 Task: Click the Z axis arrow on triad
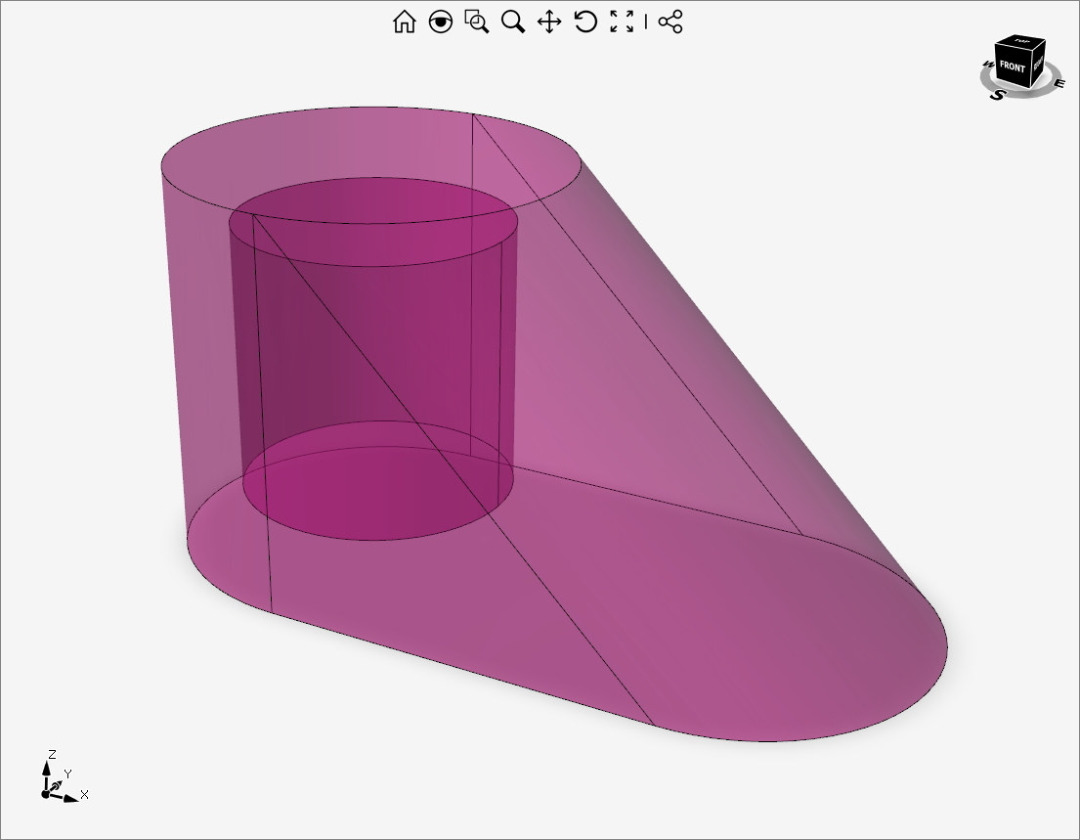click(x=46, y=767)
